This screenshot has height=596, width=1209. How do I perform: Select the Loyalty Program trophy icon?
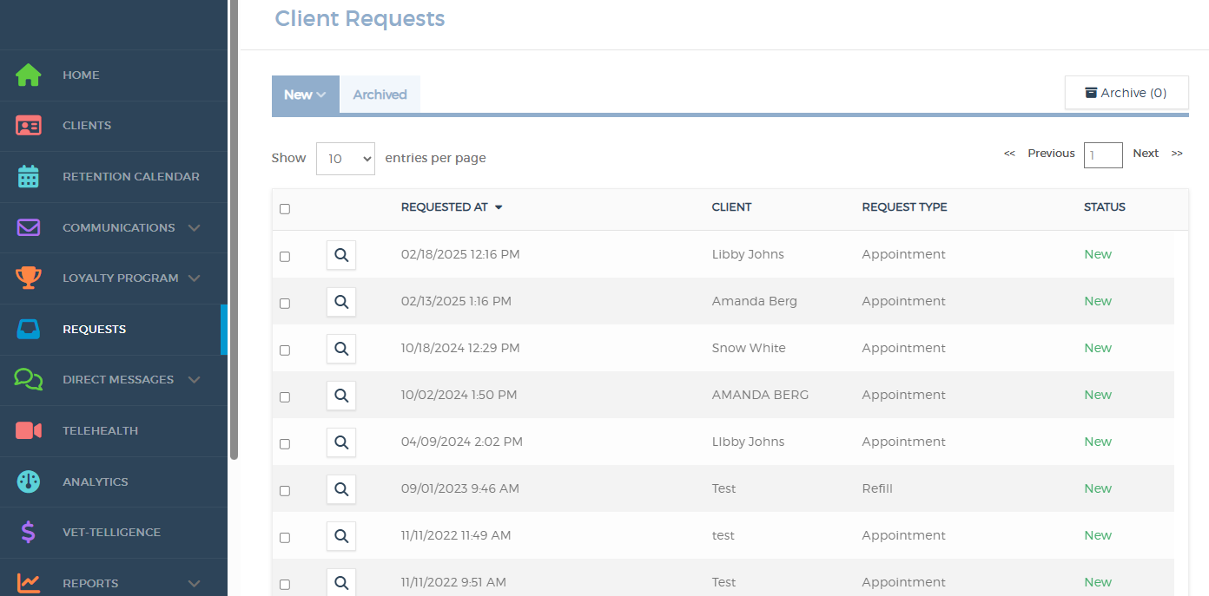29,278
